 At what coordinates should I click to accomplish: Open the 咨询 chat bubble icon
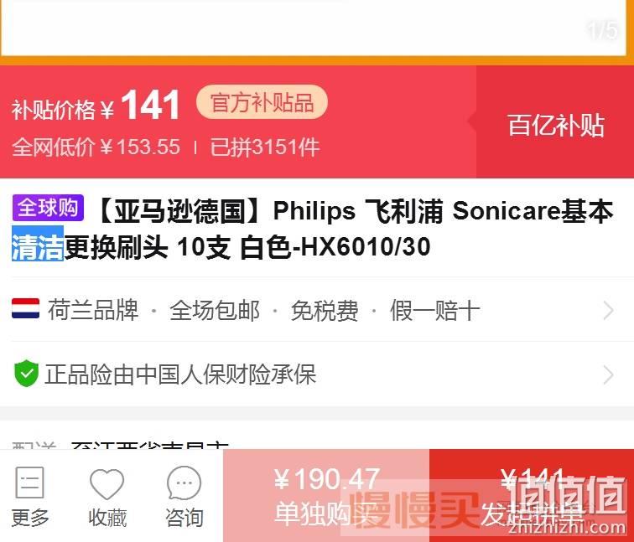point(184,483)
